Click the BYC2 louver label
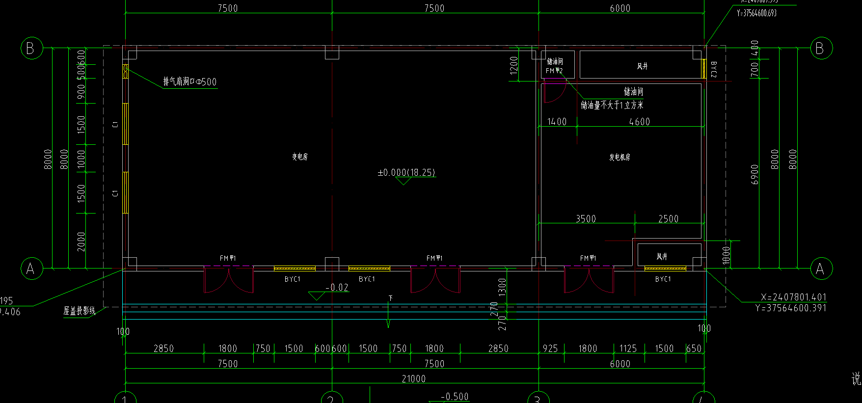 pos(714,69)
